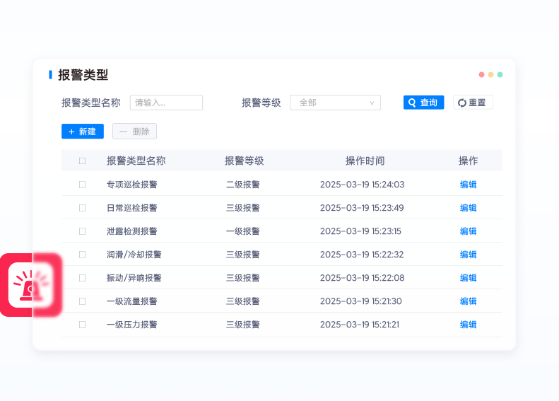Open 编辑 for 润滑/冷却报警

click(468, 255)
